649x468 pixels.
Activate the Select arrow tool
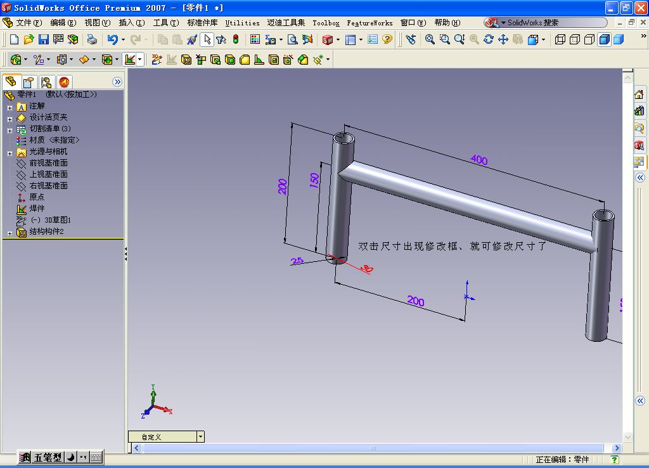[207, 39]
